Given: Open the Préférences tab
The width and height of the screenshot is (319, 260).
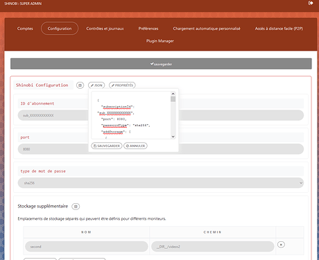Looking at the screenshot, I should click(148, 28).
